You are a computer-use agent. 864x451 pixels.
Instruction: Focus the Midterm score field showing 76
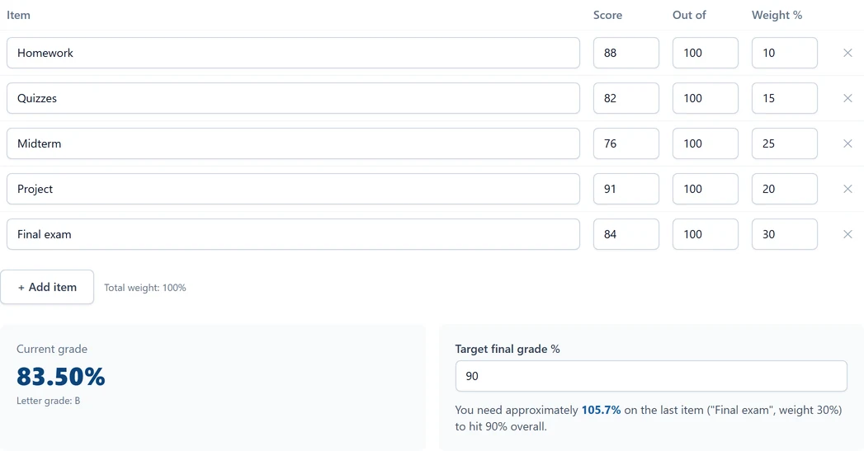click(626, 143)
